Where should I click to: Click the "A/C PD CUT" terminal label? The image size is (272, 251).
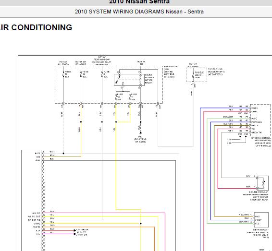click(x=34, y=216)
